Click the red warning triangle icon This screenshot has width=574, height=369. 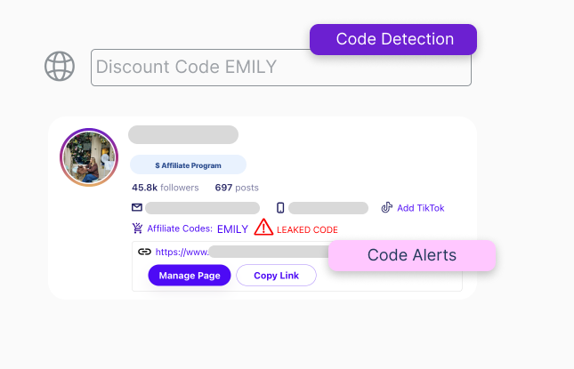pyautogui.click(x=263, y=228)
